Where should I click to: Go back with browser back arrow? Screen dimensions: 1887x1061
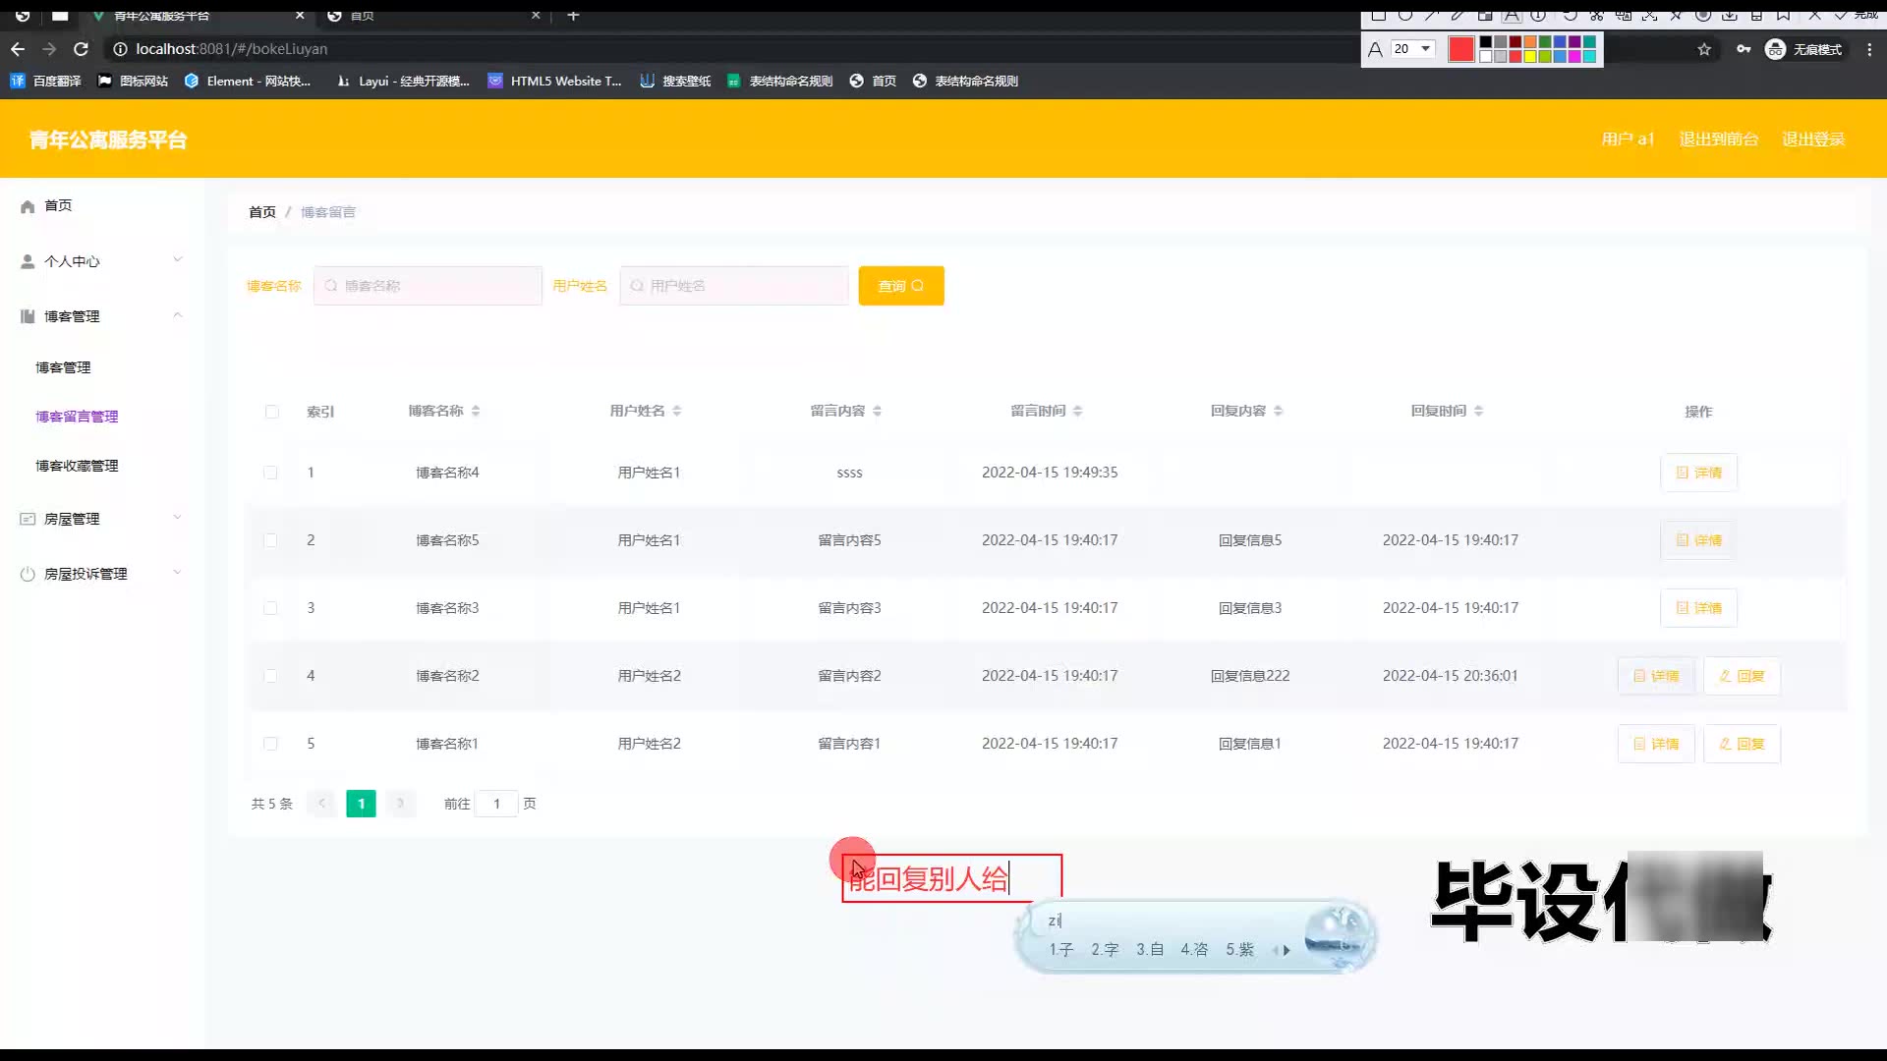(18, 49)
